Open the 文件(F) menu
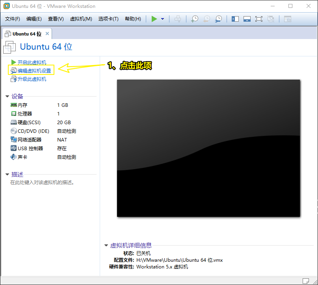Screen dimensions: 318x285 coord(13,19)
